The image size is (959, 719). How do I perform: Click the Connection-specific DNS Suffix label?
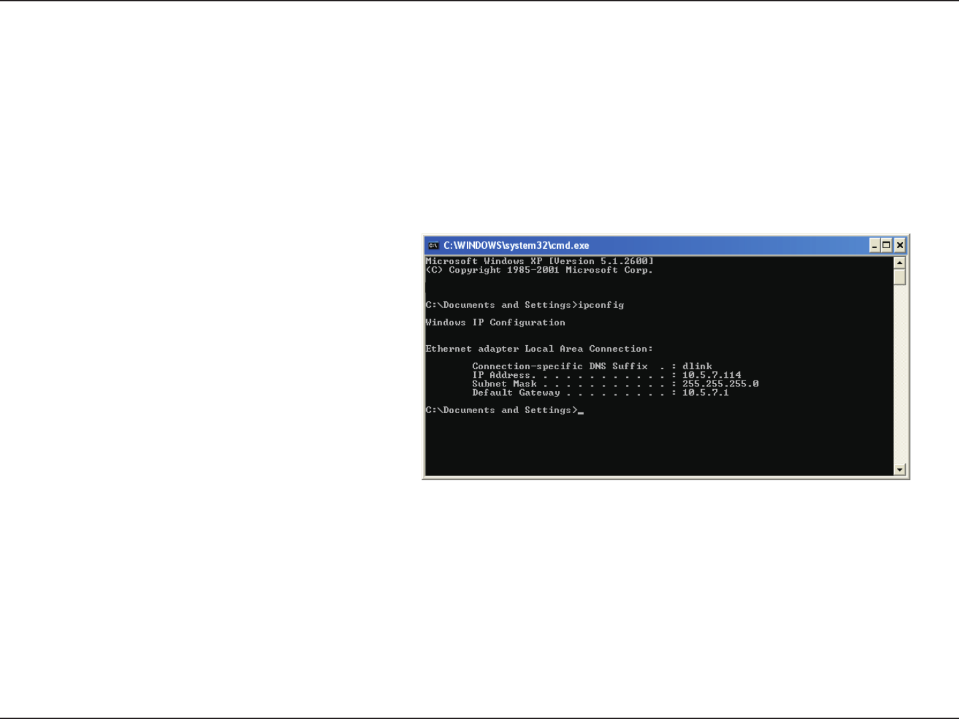click(560, 366)
